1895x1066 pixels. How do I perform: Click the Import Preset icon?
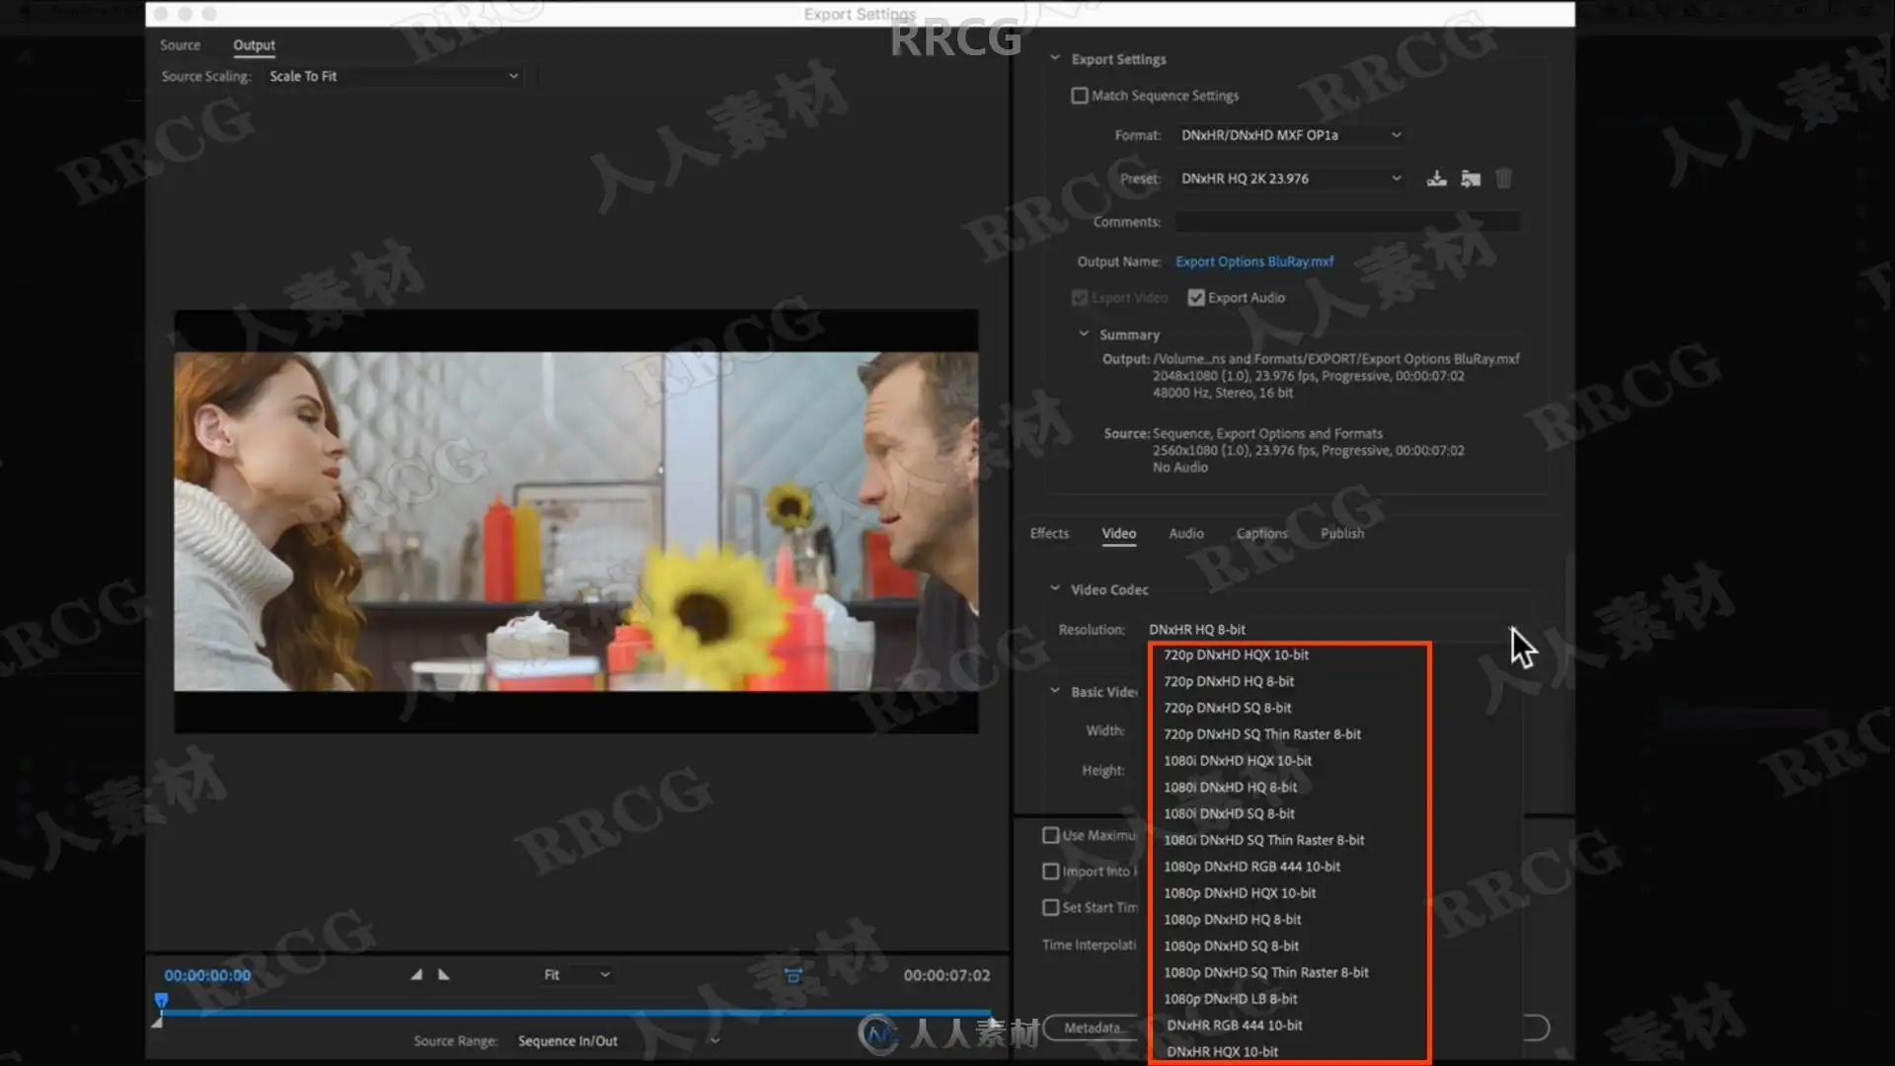pyautogui.click(x=1471, y=179)
